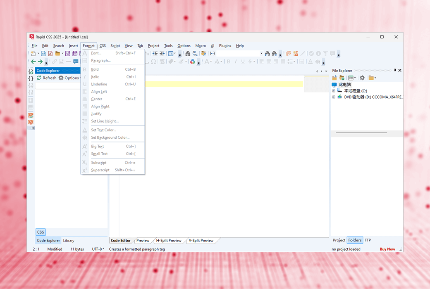Select Superscript in the Format menu
The image size is (430, 289).
[x=113, y=170]
